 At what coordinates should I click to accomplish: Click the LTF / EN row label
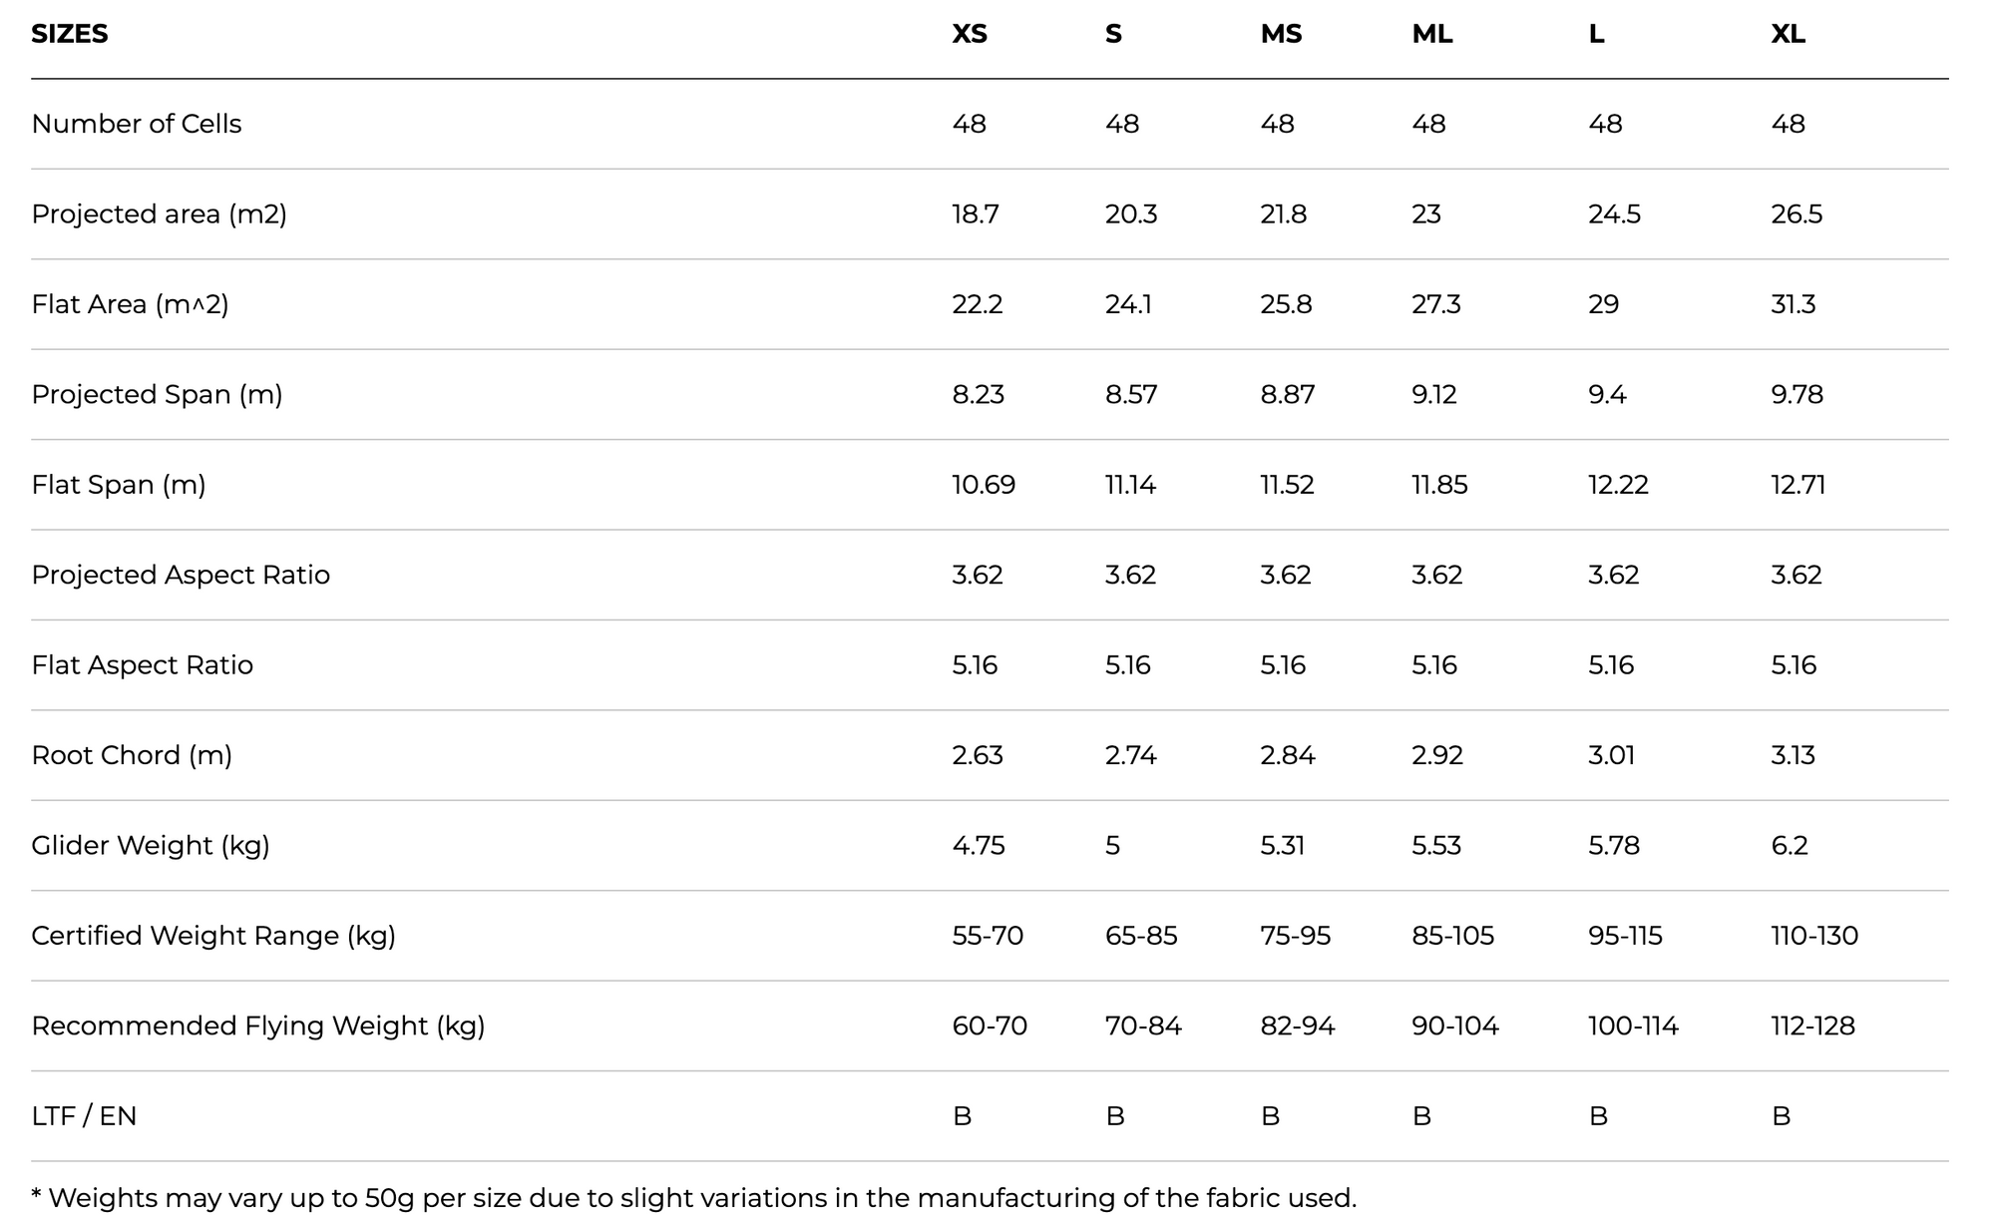click(84, 1116)
